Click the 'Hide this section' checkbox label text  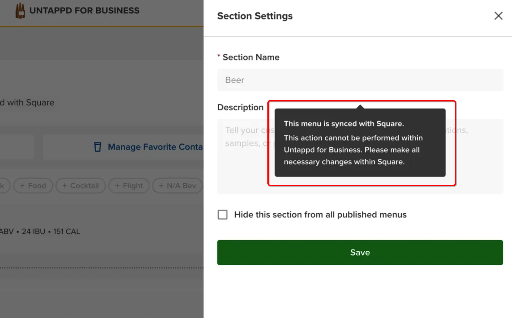pos(320,215)
